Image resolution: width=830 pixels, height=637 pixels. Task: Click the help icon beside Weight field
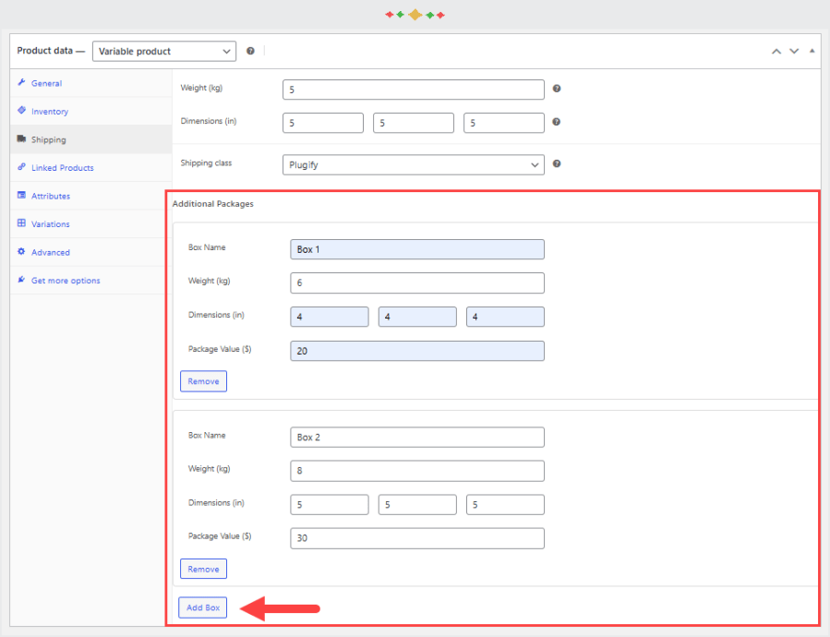pos(556,89)
